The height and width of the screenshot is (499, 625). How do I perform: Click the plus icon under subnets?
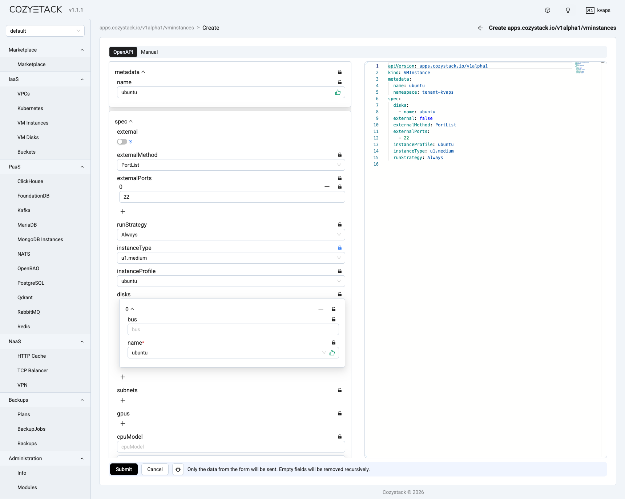(123, 400)
